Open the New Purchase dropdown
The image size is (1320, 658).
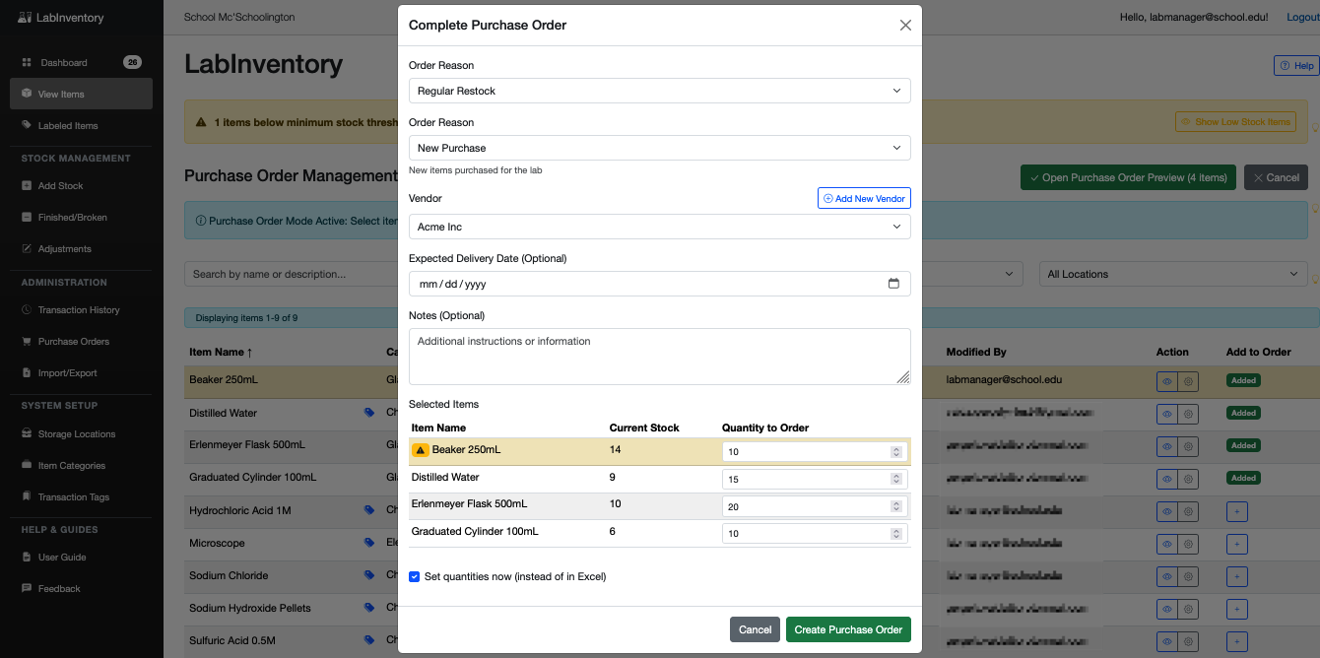(x=659, y=148)
